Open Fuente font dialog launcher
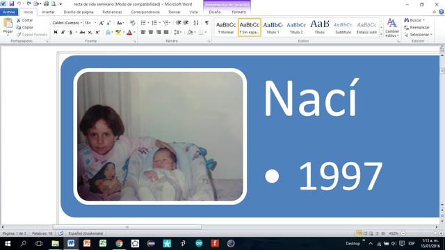This screenshot has width=445, height=250. pos(135,42)
